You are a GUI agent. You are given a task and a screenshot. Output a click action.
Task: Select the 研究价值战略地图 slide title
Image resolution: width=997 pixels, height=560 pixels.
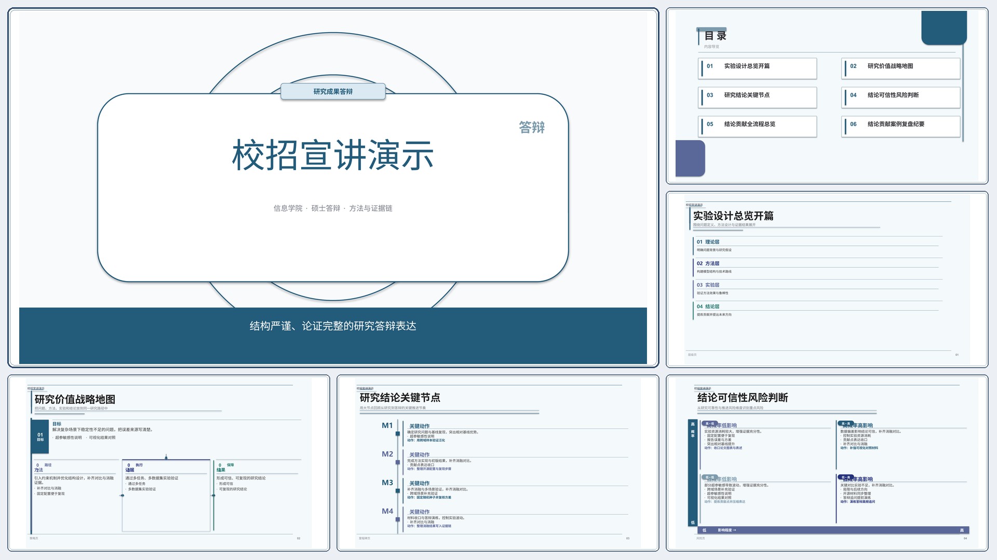75,400
